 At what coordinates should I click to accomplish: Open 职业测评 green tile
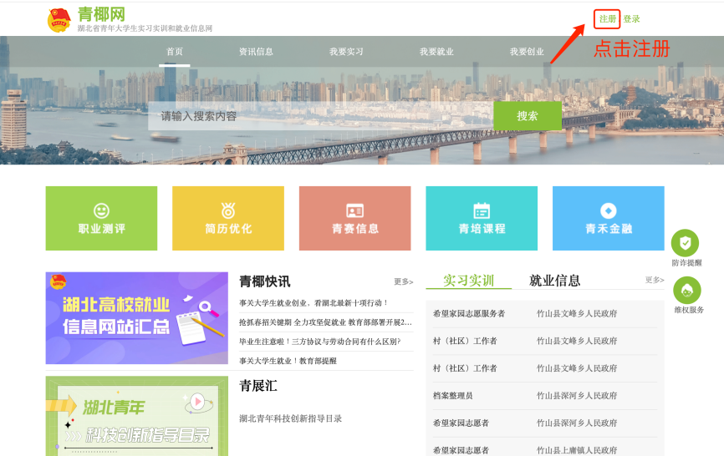(x=101, y=218)
